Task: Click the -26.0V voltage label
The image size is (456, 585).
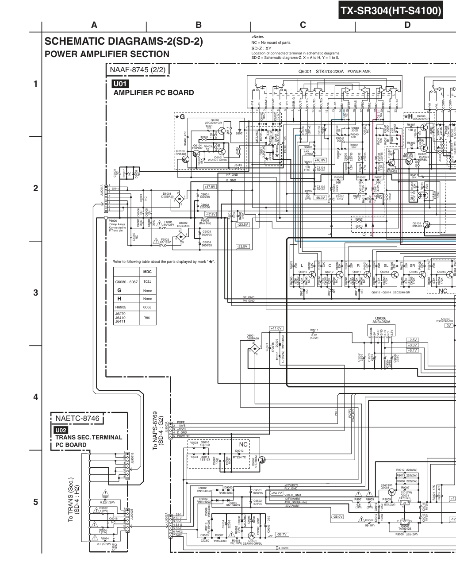Action: click(x=337, y=516)
